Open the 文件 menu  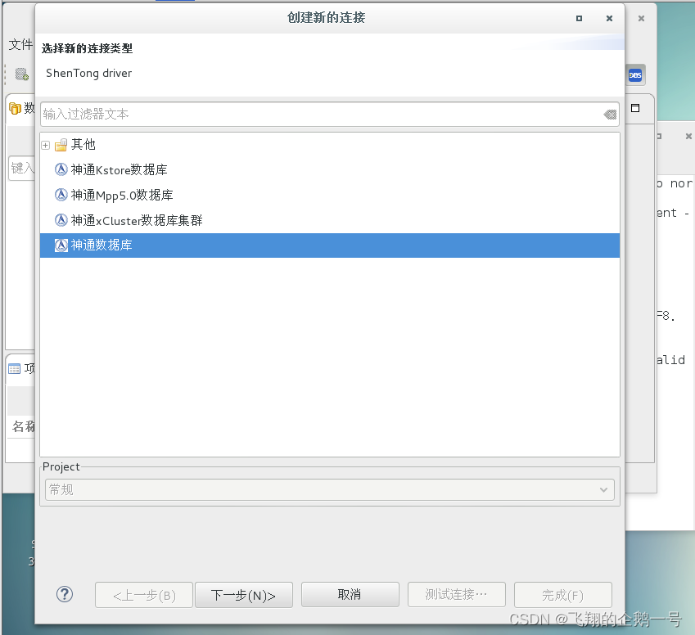tap(20, 44)
